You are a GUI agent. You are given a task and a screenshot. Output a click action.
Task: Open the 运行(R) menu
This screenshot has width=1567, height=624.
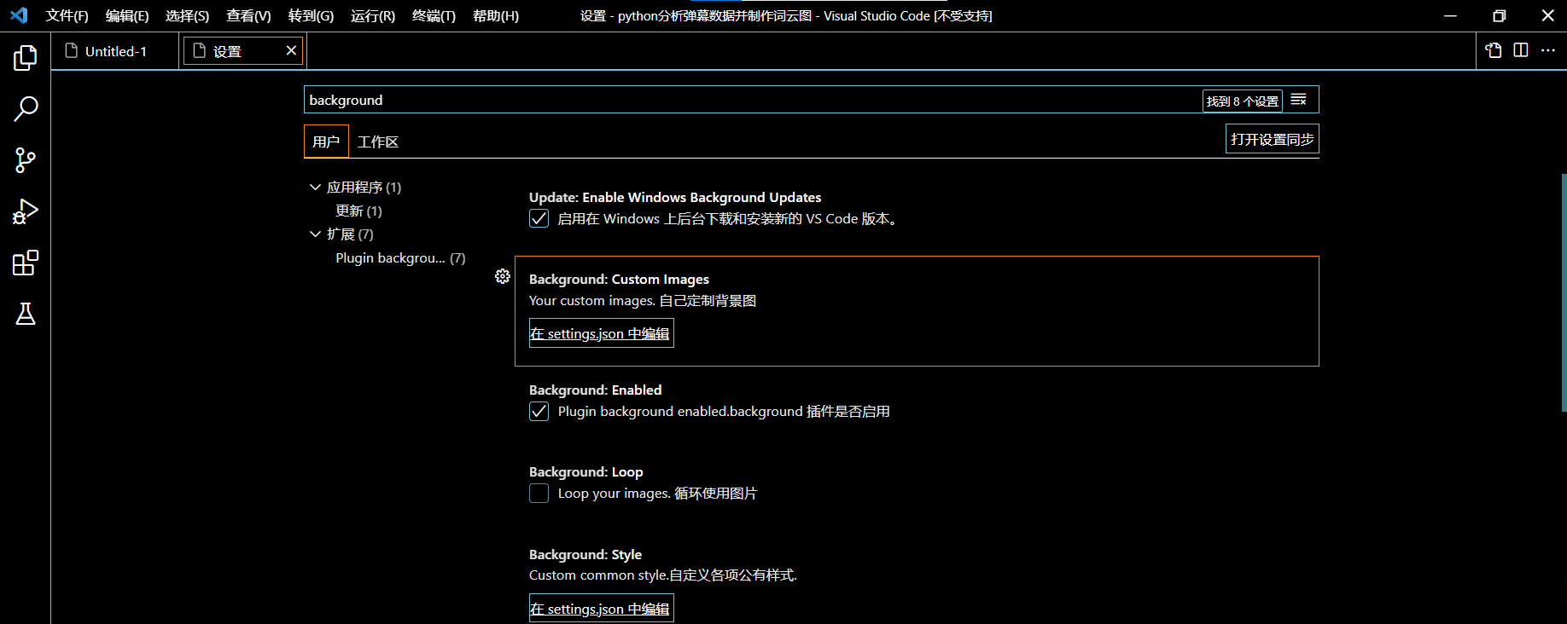point(373,15)
